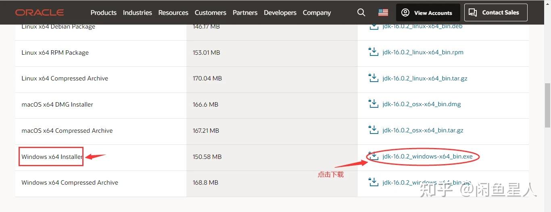551x212 pixels.
Task: Click download icon for macOS DMG installer
Action: pyautogui.click(x=374, y=104)
